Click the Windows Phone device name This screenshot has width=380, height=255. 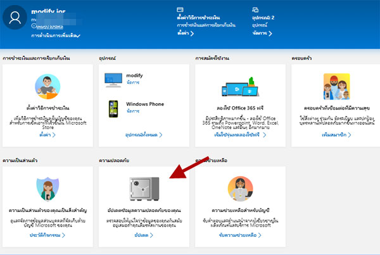[x=145, y=104]
